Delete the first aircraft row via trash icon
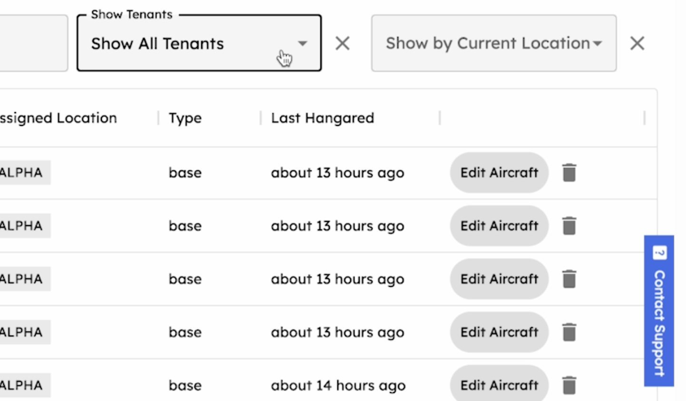This screenshot has height=401, width=686. coord(569,172)
